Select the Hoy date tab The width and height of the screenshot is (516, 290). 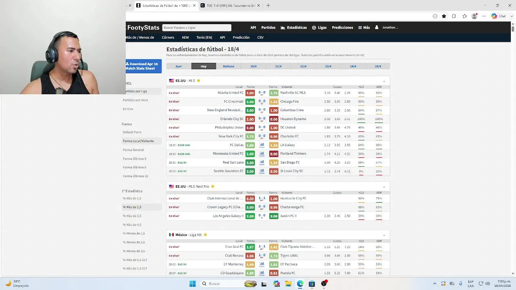coord(204,66)
